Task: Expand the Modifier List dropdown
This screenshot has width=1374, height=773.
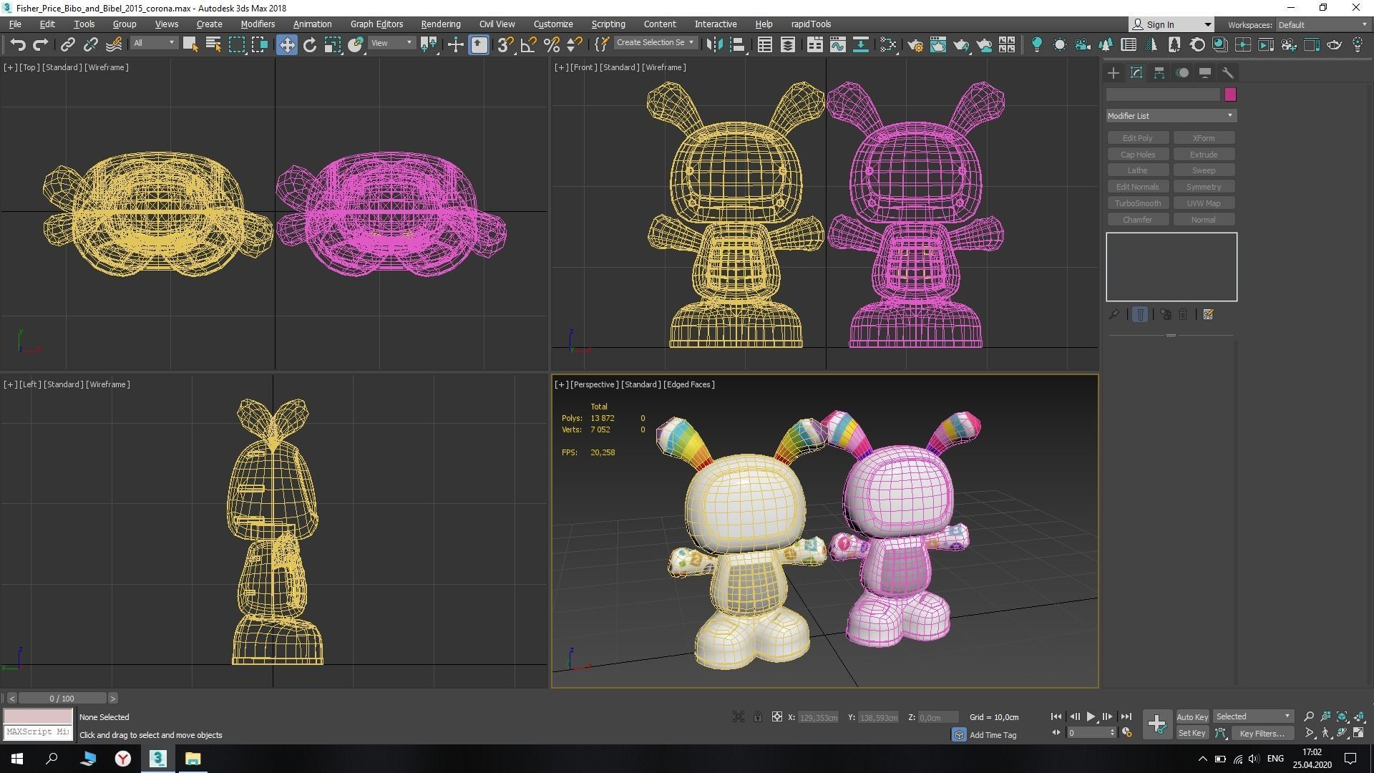Action: click(x=1171, y=116)
